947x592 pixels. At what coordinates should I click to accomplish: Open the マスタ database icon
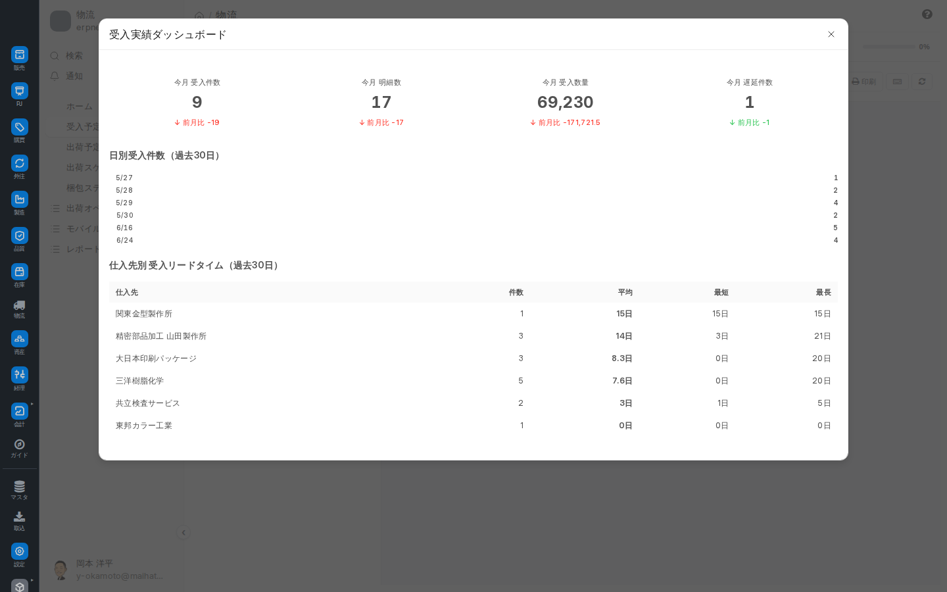coord(19,487)
